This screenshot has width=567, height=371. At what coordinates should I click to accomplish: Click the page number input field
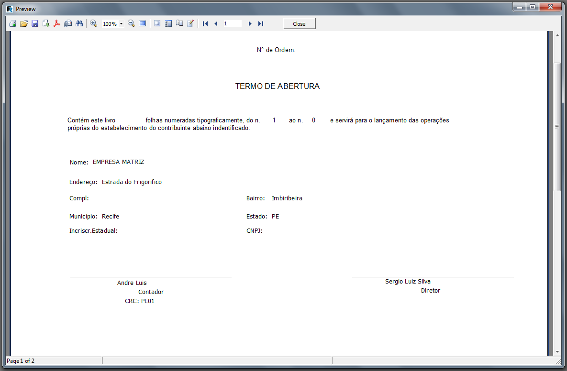click(232, 24)
